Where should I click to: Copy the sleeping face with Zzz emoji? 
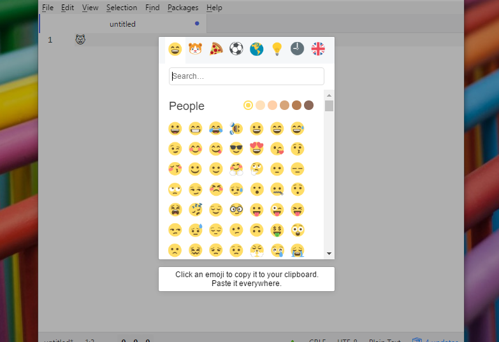pyautogui.click(x=196, y=210)
